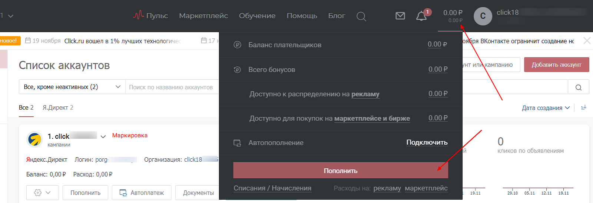
Task: Click the account name search field
Action: click(x=171, y=87)
